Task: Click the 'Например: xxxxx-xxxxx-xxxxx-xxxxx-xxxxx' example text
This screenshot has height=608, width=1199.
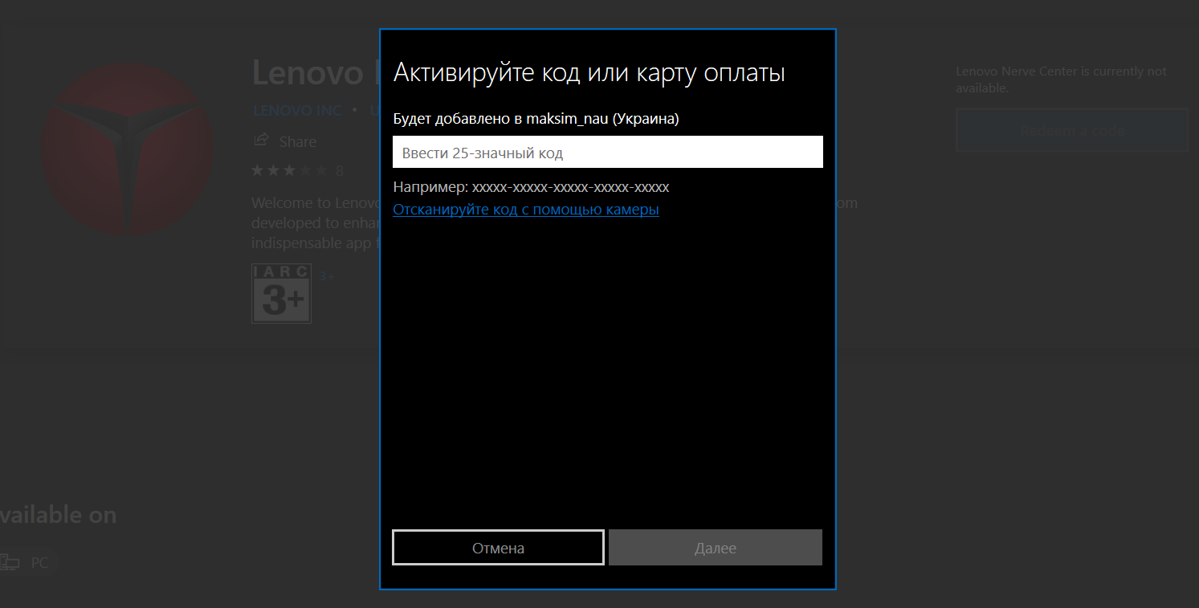Action: pyautogui.click(x=531, y=187)
